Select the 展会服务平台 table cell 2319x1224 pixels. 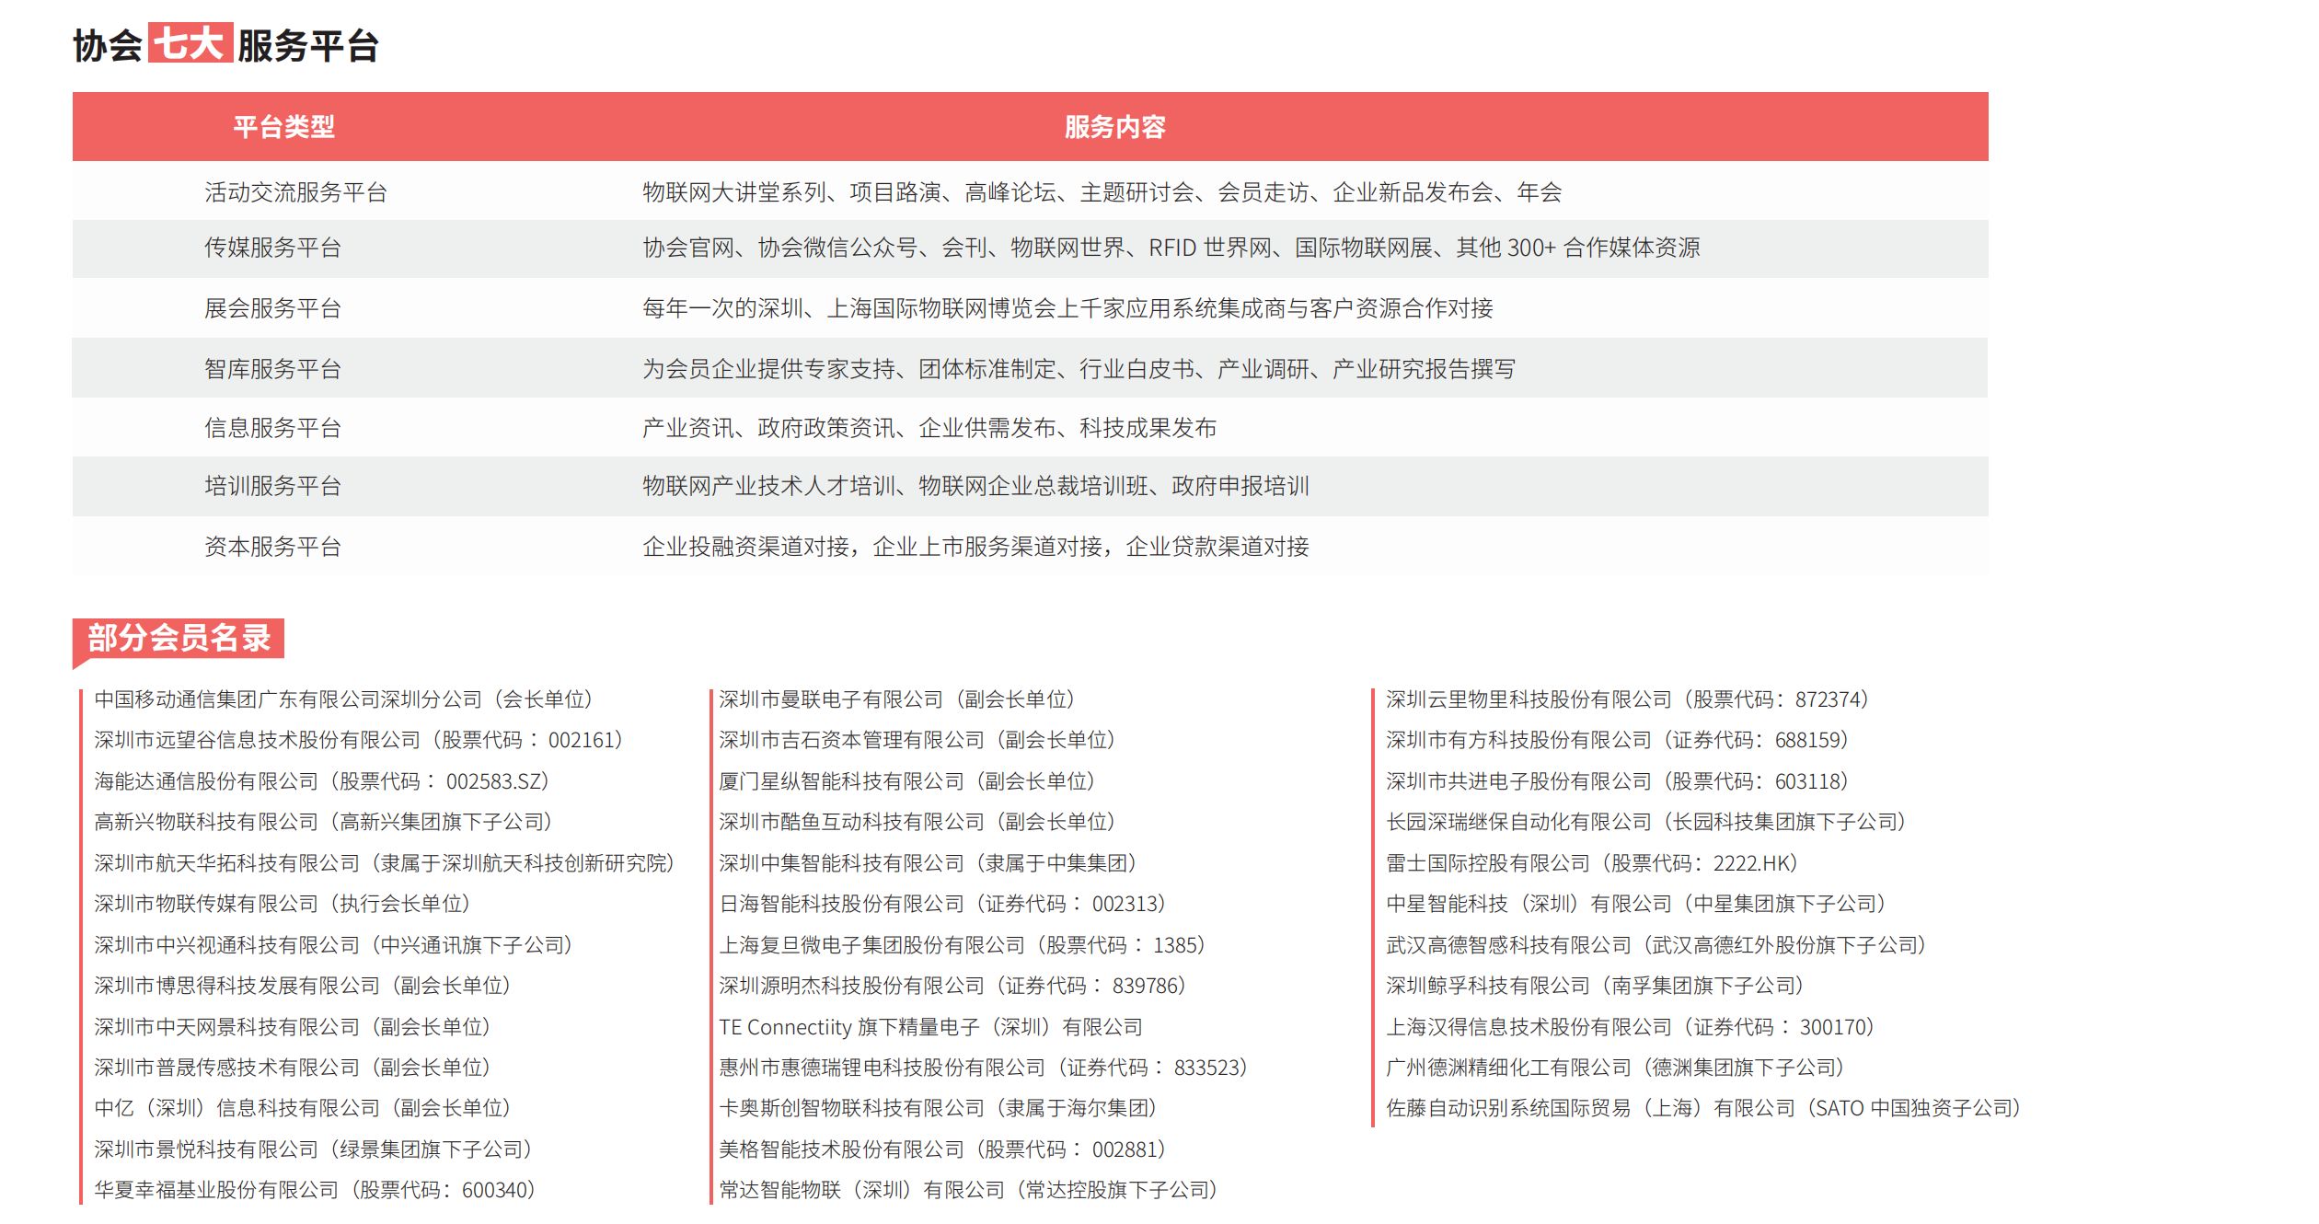pos(272,308)
